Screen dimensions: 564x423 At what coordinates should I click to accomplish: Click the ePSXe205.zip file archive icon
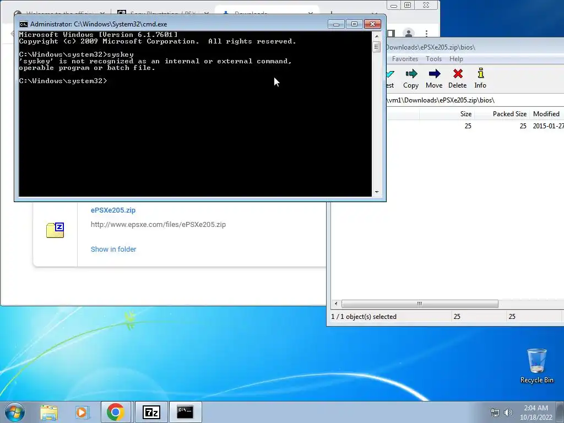pos(55,230)
